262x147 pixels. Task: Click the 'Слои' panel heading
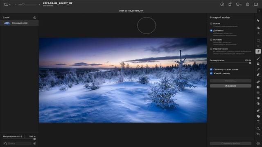click(6, 18)
